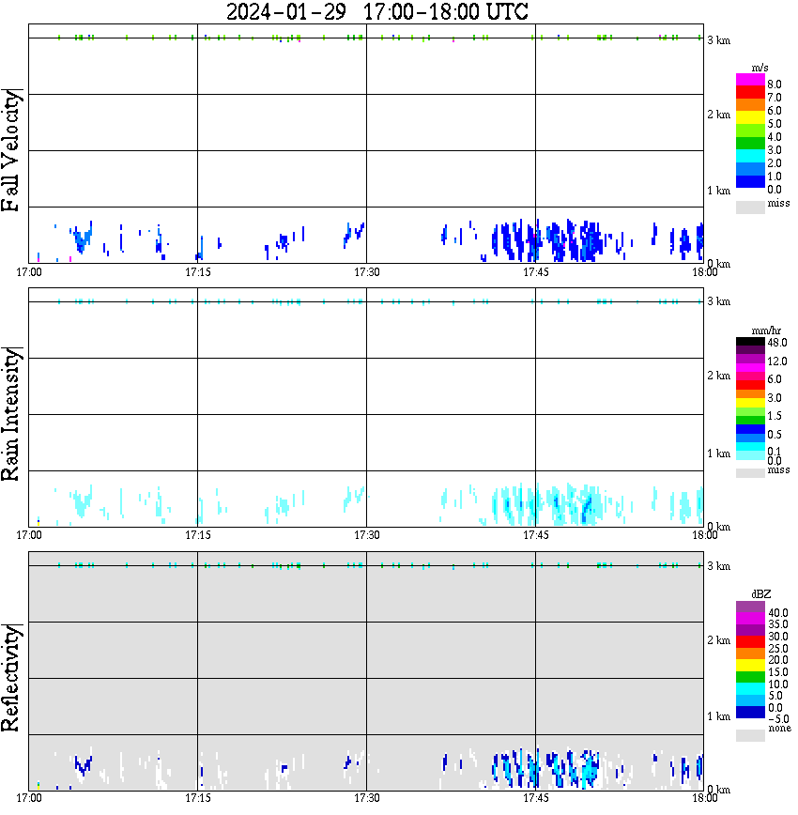The width and height of the screenshot is (798, 815).
Task: Select the Fall Velocity vertical axis label
Action: tap(11, 150)
